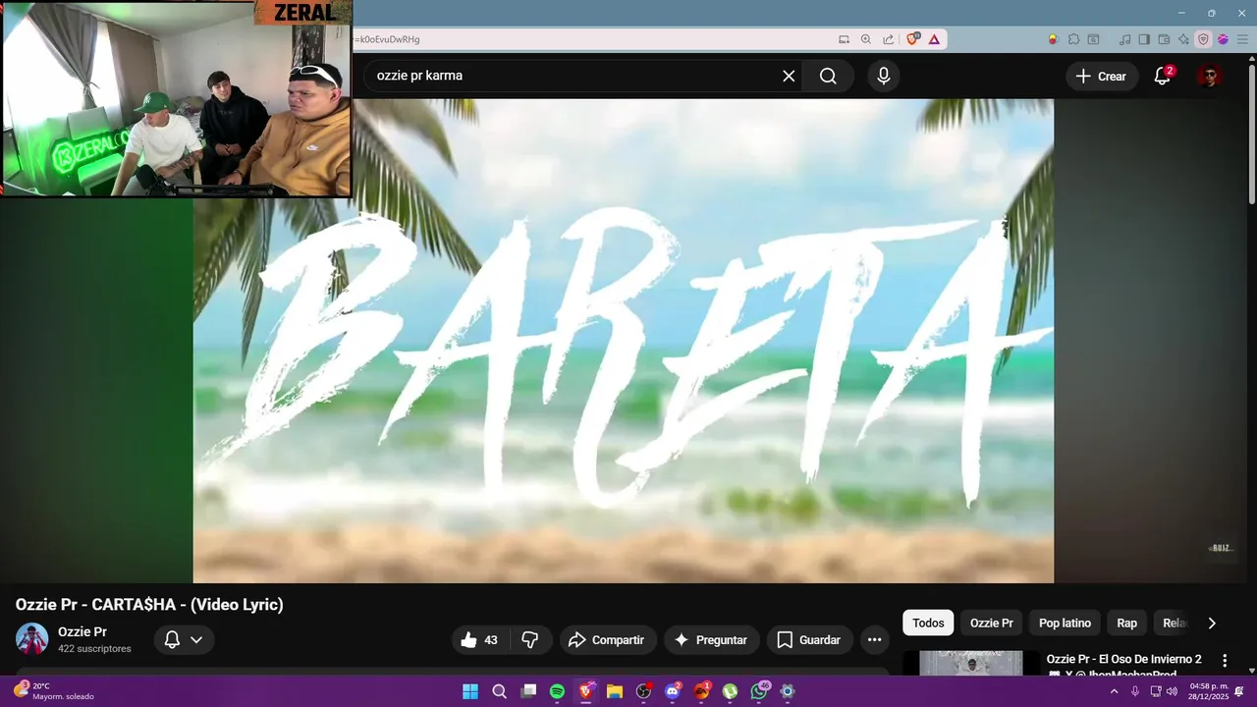1257x707 pixels.
Task: Show more filter chips with right arrow
Action: (x=1212, y=623)
